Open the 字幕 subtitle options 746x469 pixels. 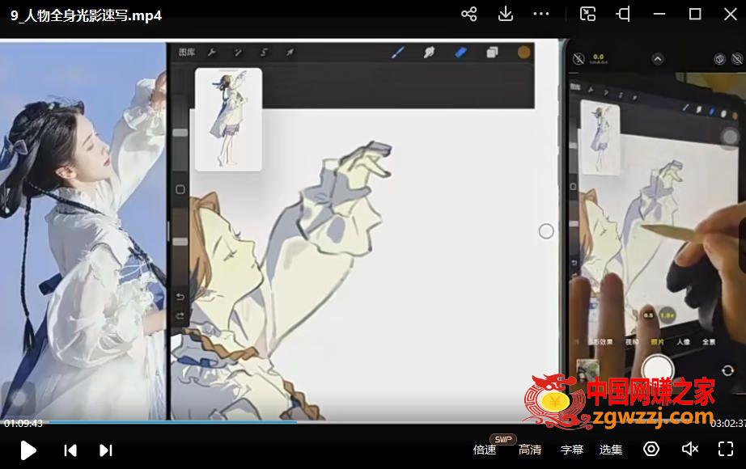572,450
